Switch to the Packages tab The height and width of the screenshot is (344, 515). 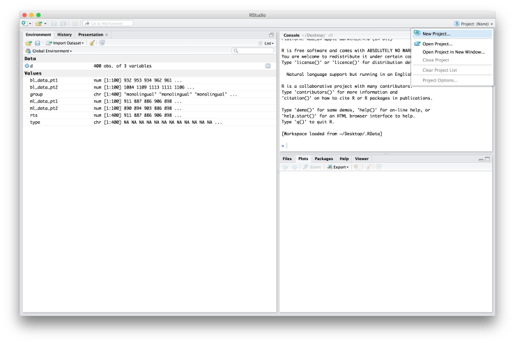point(324,159)
